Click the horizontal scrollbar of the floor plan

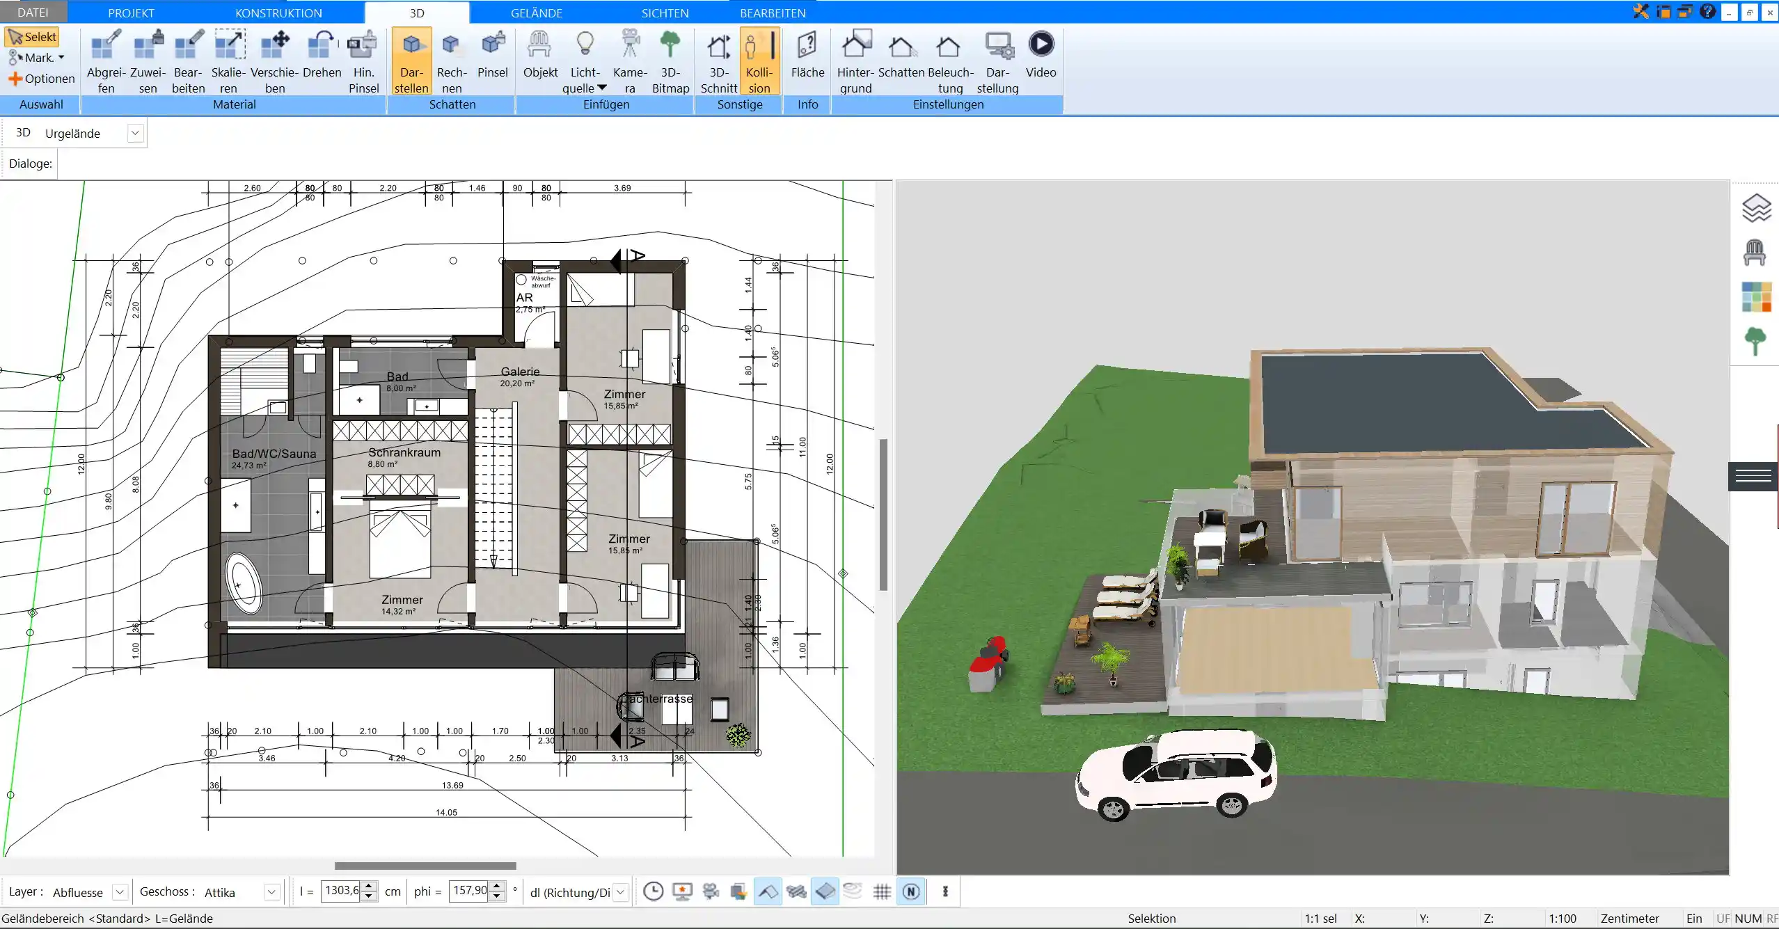coord(425,866)
